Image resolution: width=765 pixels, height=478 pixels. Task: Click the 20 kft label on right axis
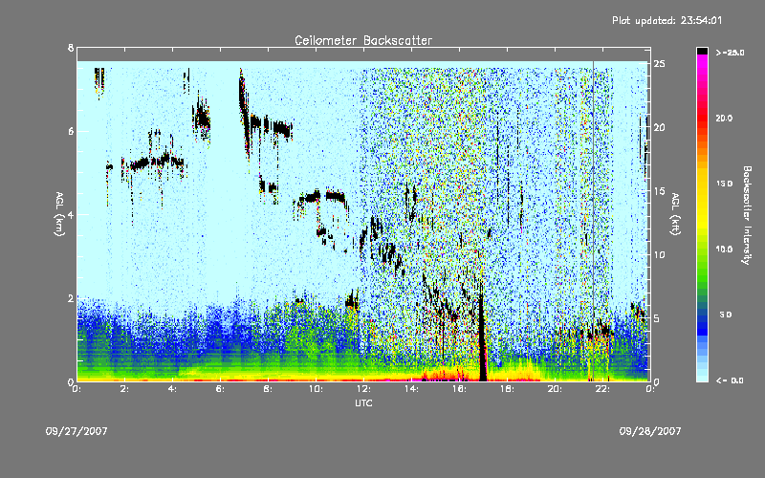point(659,128)
